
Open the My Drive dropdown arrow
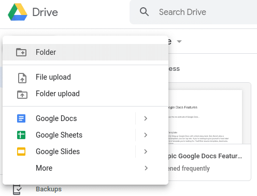[x=179, y=41]
